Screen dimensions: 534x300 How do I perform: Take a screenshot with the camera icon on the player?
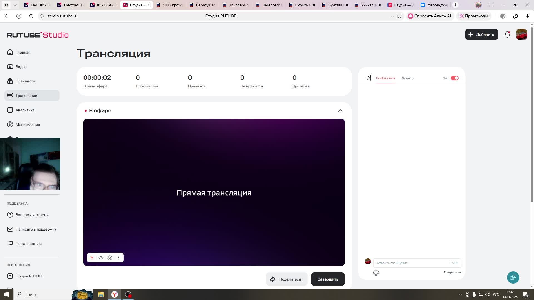pos(110,258)
